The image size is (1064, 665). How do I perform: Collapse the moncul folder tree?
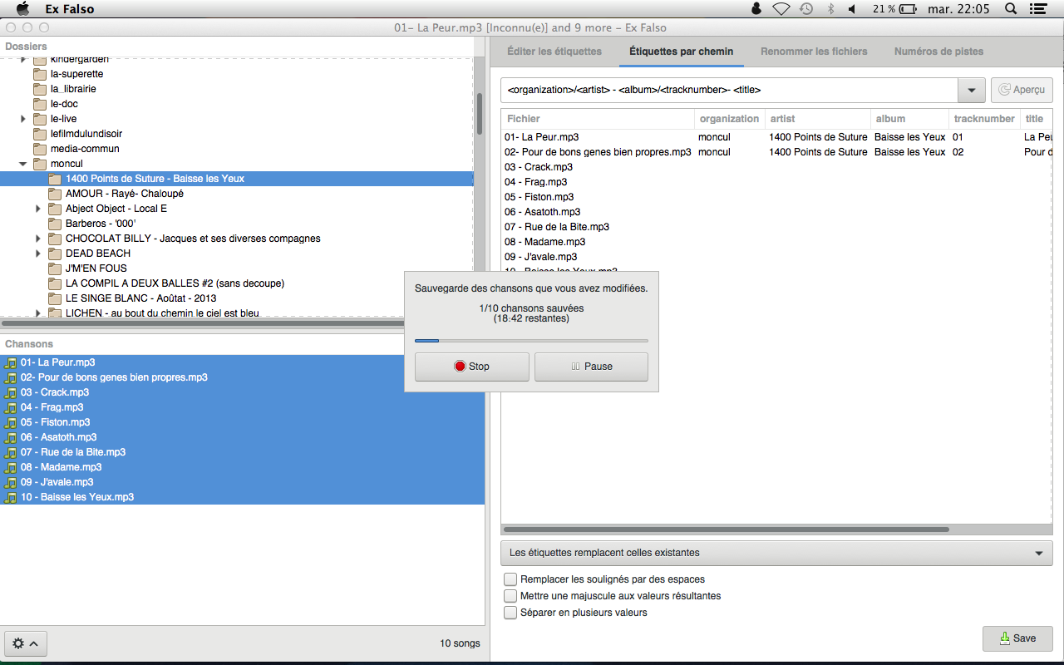[23, 164]
